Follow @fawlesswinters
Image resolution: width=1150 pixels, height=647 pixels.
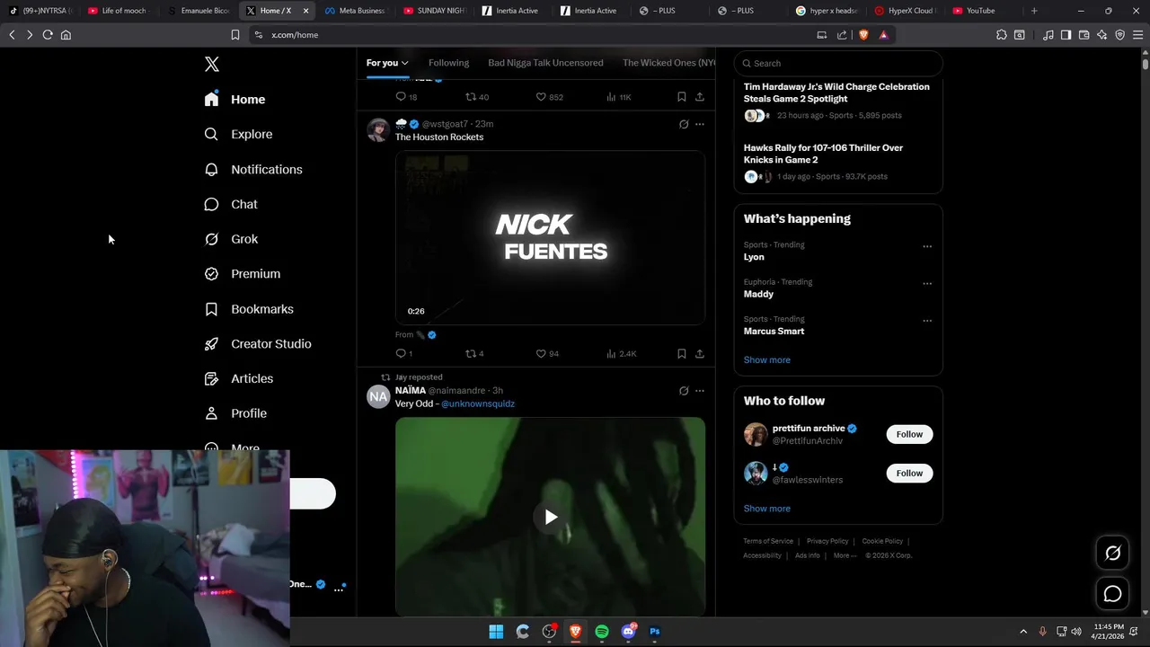[909, 473]
